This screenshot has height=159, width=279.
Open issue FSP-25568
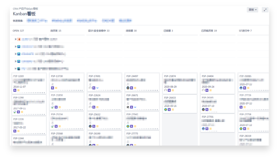pos(57,133)
